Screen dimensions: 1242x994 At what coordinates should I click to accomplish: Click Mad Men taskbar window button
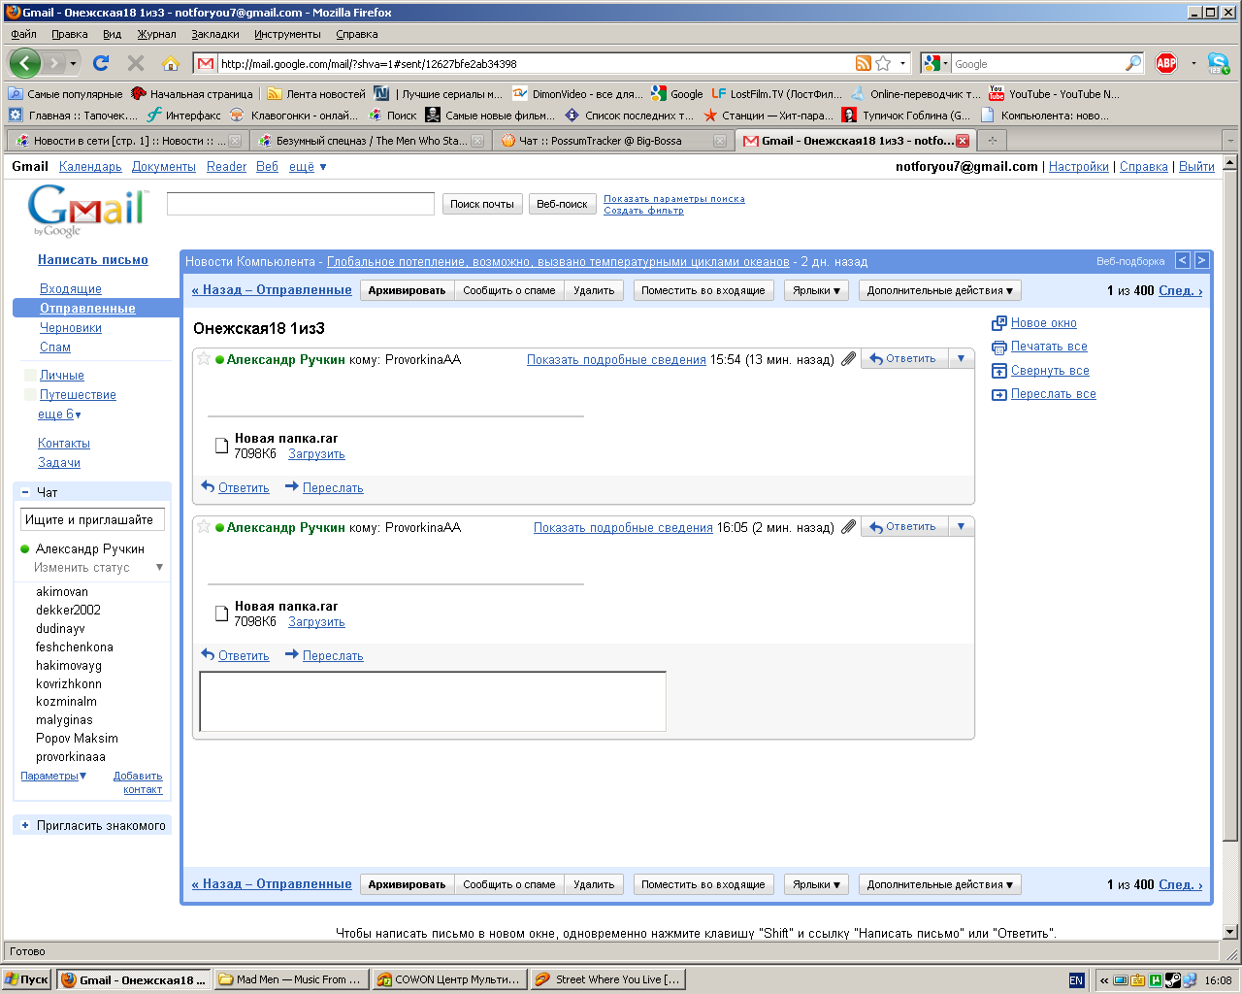tap(290, 979)
